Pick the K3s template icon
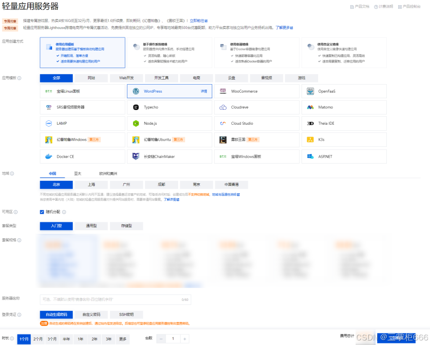The image size is (430, 345). 310,140
